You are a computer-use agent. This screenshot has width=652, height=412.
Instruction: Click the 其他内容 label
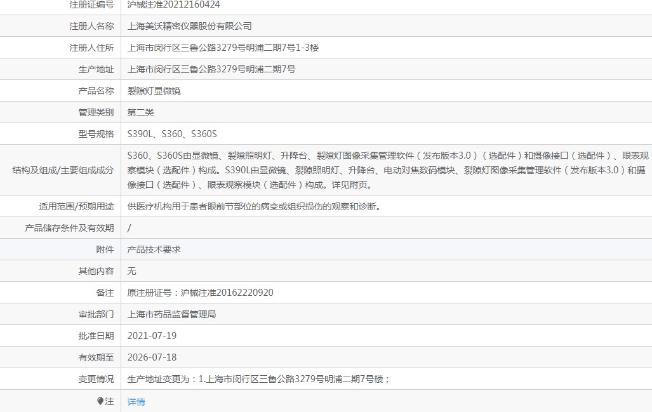point(96,271)
